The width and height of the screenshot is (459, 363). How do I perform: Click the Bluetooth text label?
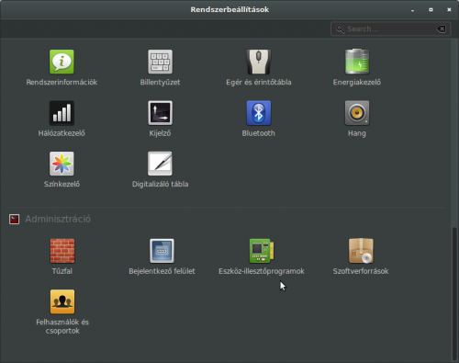tap(259, 133)
